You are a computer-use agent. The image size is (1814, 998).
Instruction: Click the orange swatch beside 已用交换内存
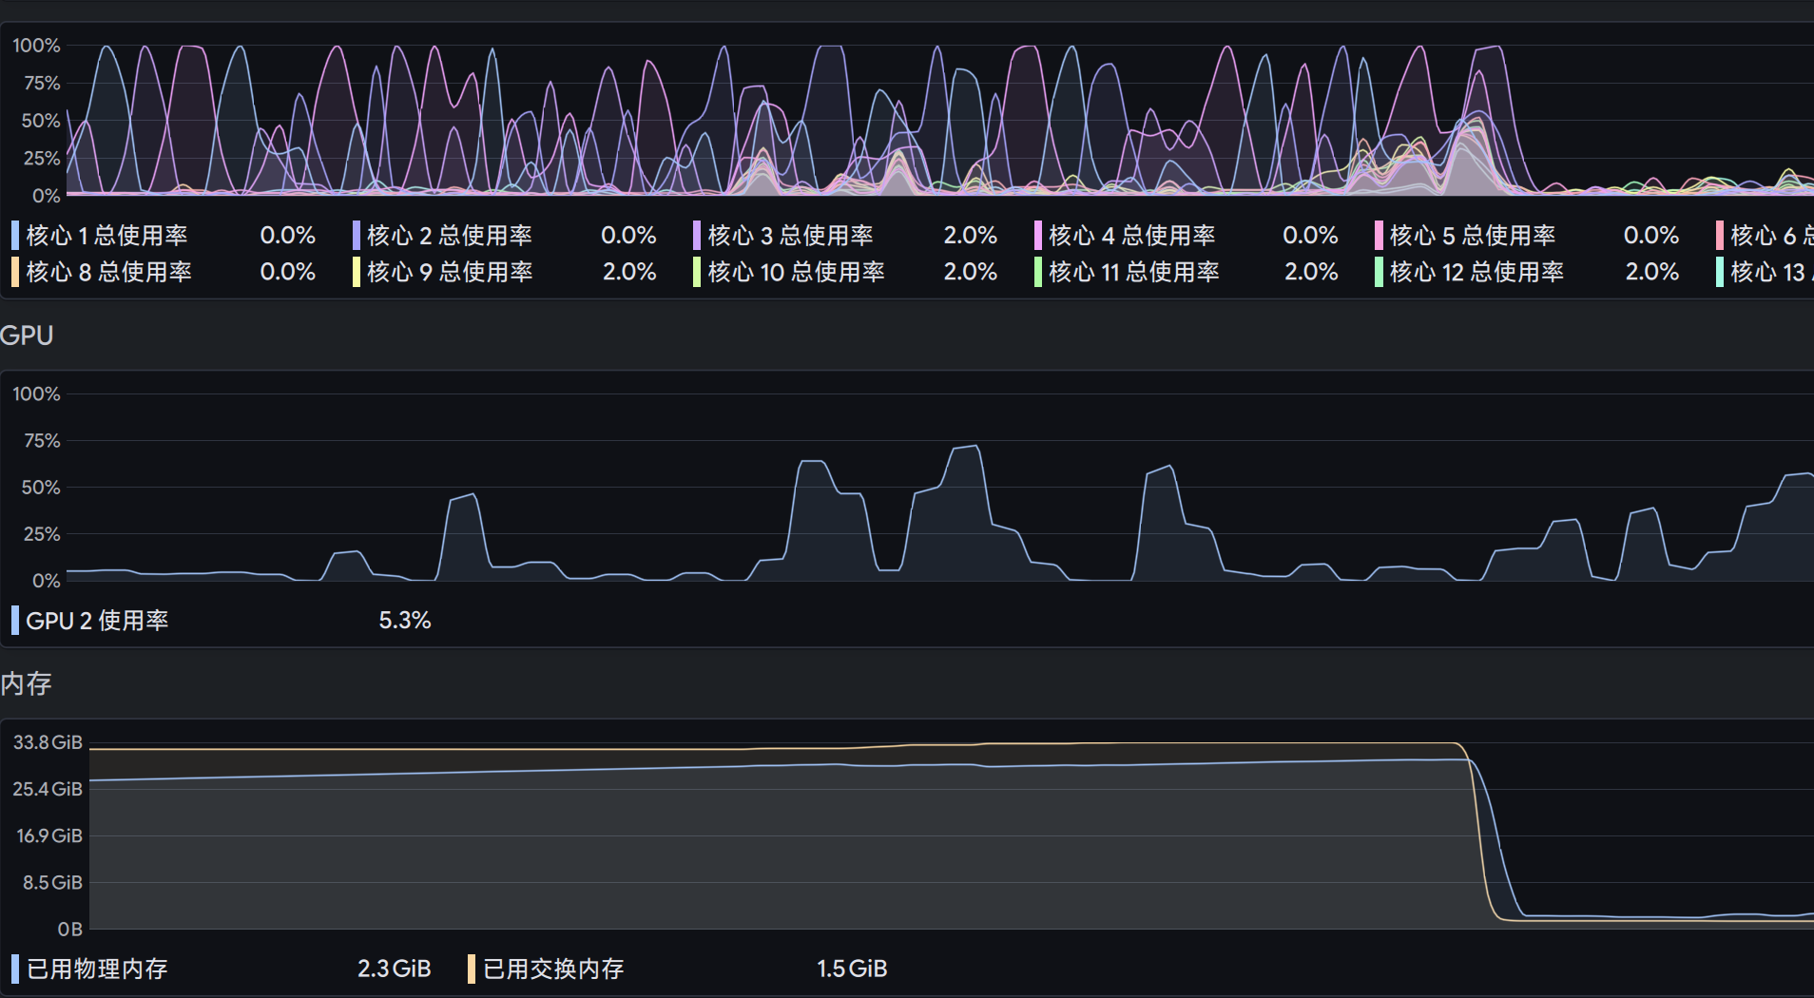coord(472,969)
